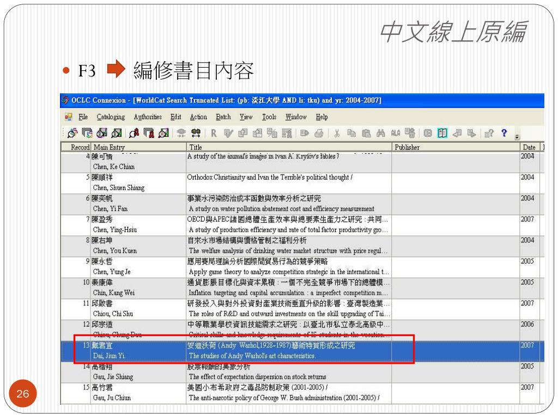Click the highlighted open-book list view icon
The image size is (558, 419).
coord(442,133)
